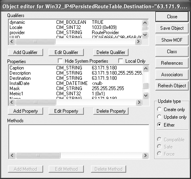Delete Property button
Image resolution: width=191 pixels, height=179 pixels.
point(111,111)
